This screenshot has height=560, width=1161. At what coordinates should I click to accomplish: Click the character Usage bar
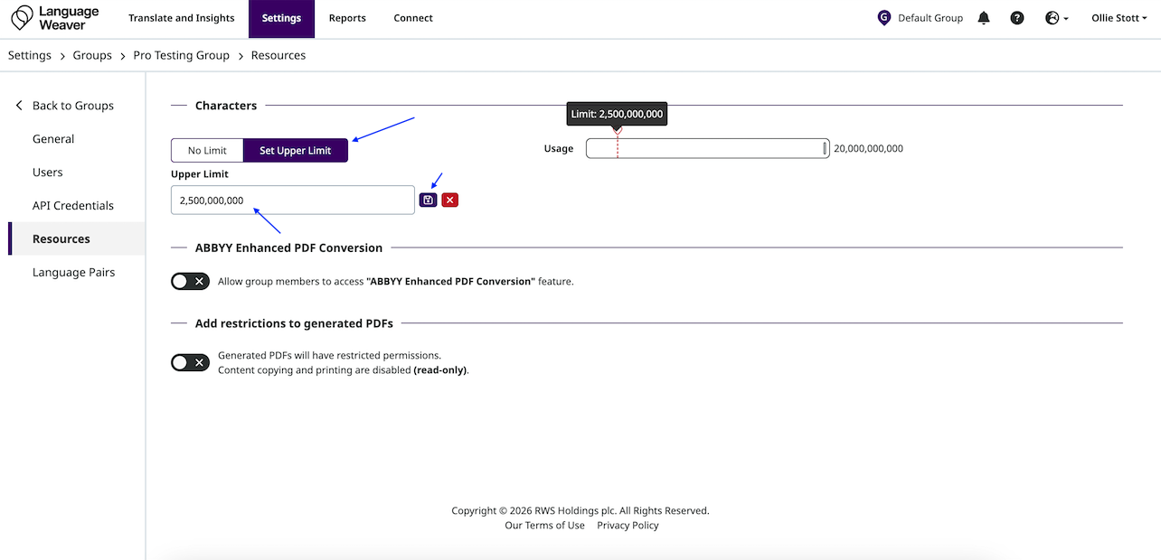click(707, 149)
